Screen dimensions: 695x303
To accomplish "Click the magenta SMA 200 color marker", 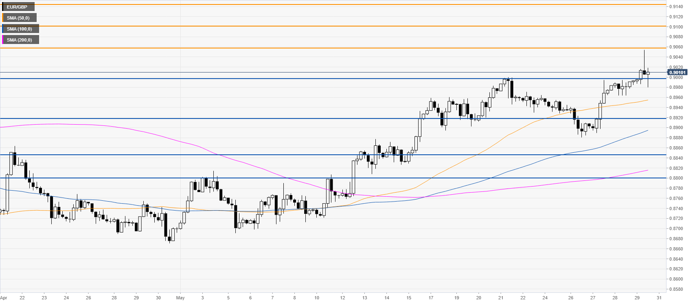I will click(3, 40).
